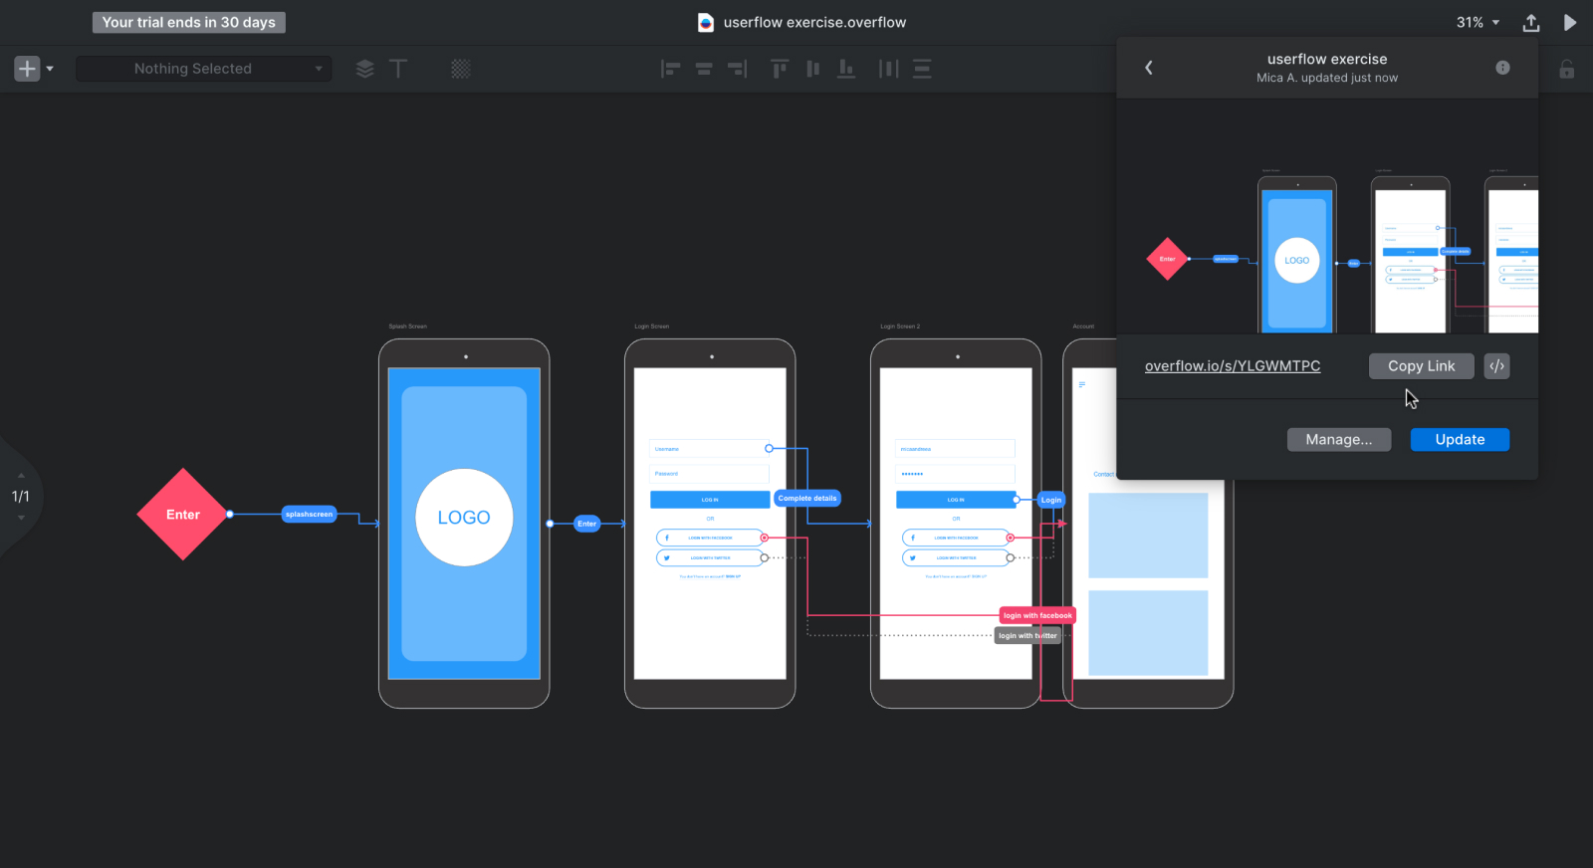Click the layers stack icon
Viewport: 1593px width, 868px height.
point(365,69)
